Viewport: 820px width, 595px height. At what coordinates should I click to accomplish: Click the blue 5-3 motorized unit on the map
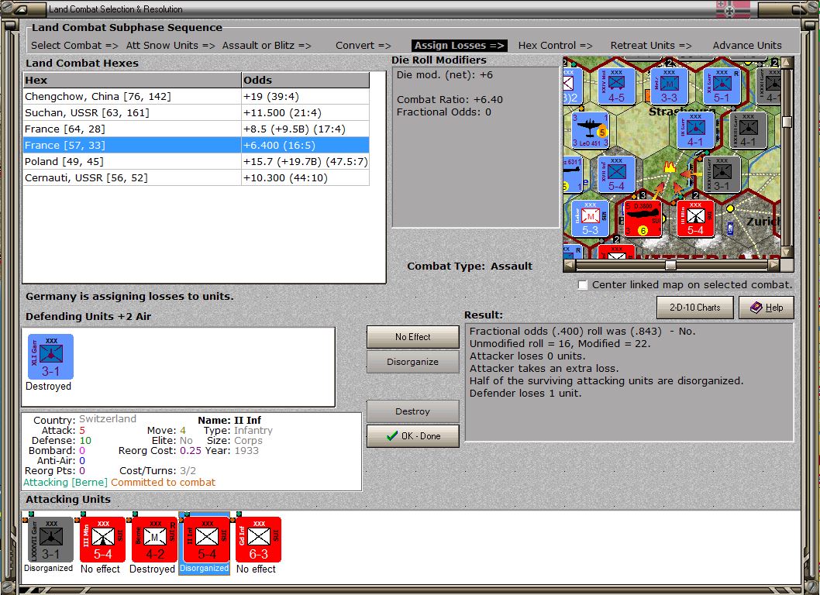click(x=590, y=218)
